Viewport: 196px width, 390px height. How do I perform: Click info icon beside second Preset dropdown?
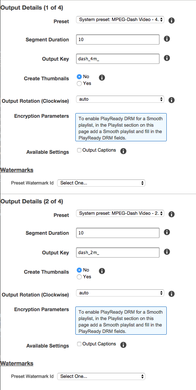tap(171, 214)
